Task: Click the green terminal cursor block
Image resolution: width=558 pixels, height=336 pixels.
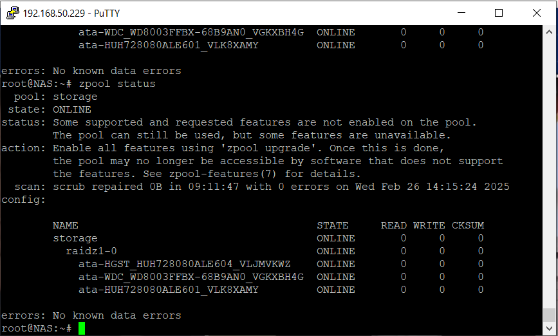Action: pyautogui.click(x=82, y=328)
